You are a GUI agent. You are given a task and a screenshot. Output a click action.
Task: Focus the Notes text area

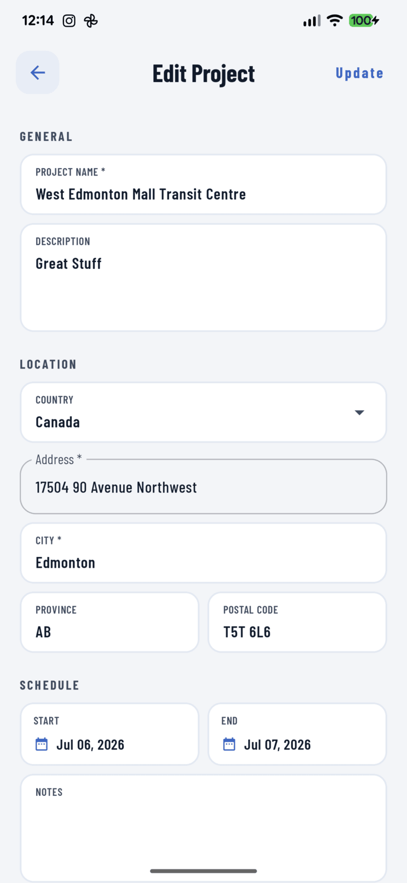tap(203, 828)
